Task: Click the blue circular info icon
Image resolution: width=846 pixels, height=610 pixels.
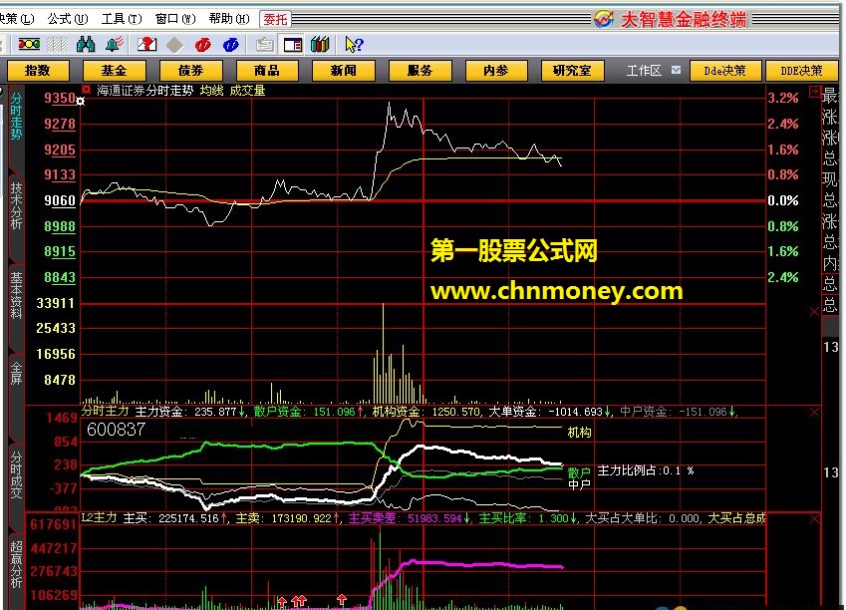Action: [x=231, y=45]
